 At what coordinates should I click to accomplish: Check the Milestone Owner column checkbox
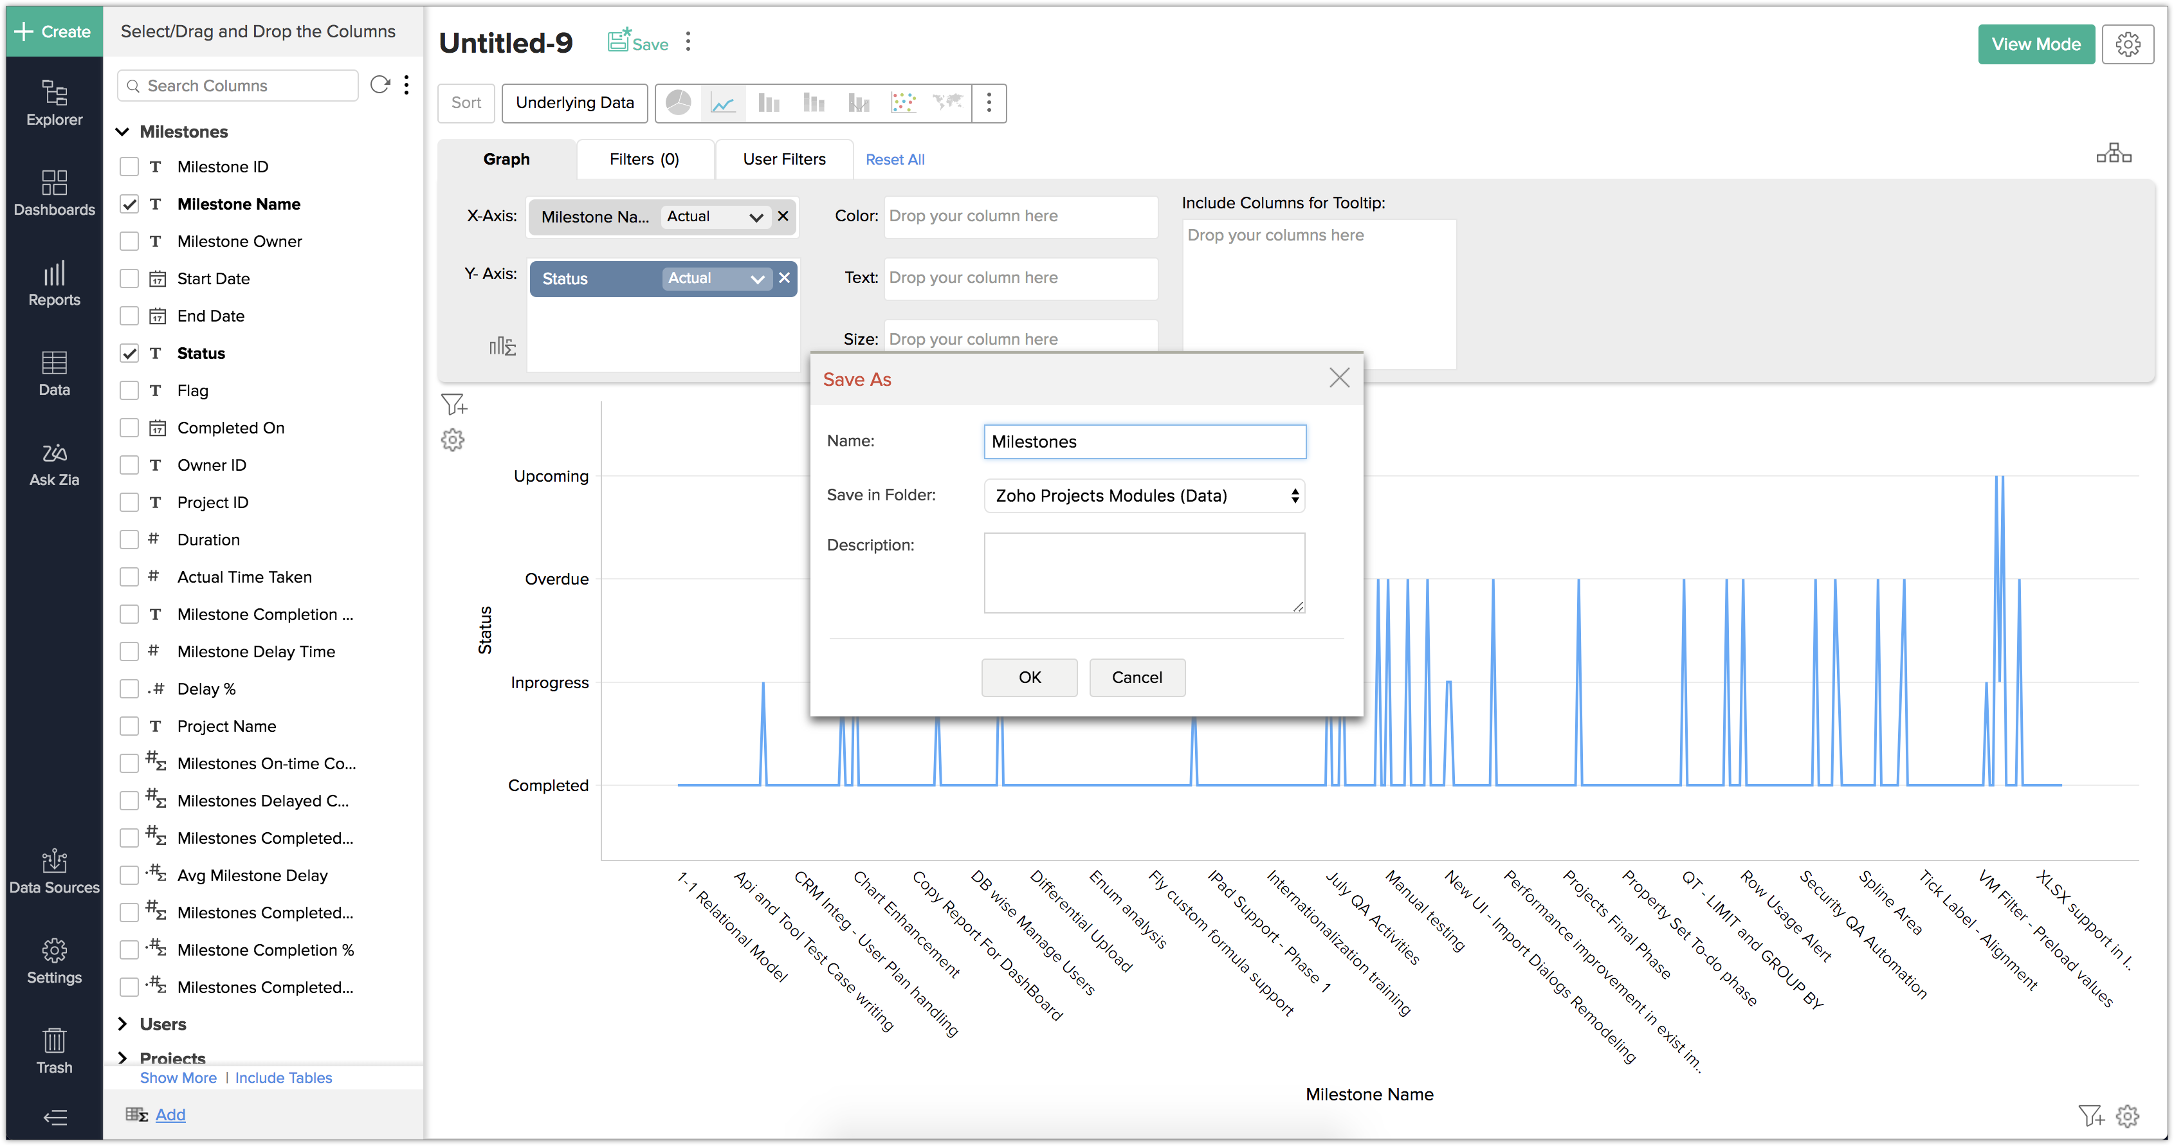click(129, 241)
